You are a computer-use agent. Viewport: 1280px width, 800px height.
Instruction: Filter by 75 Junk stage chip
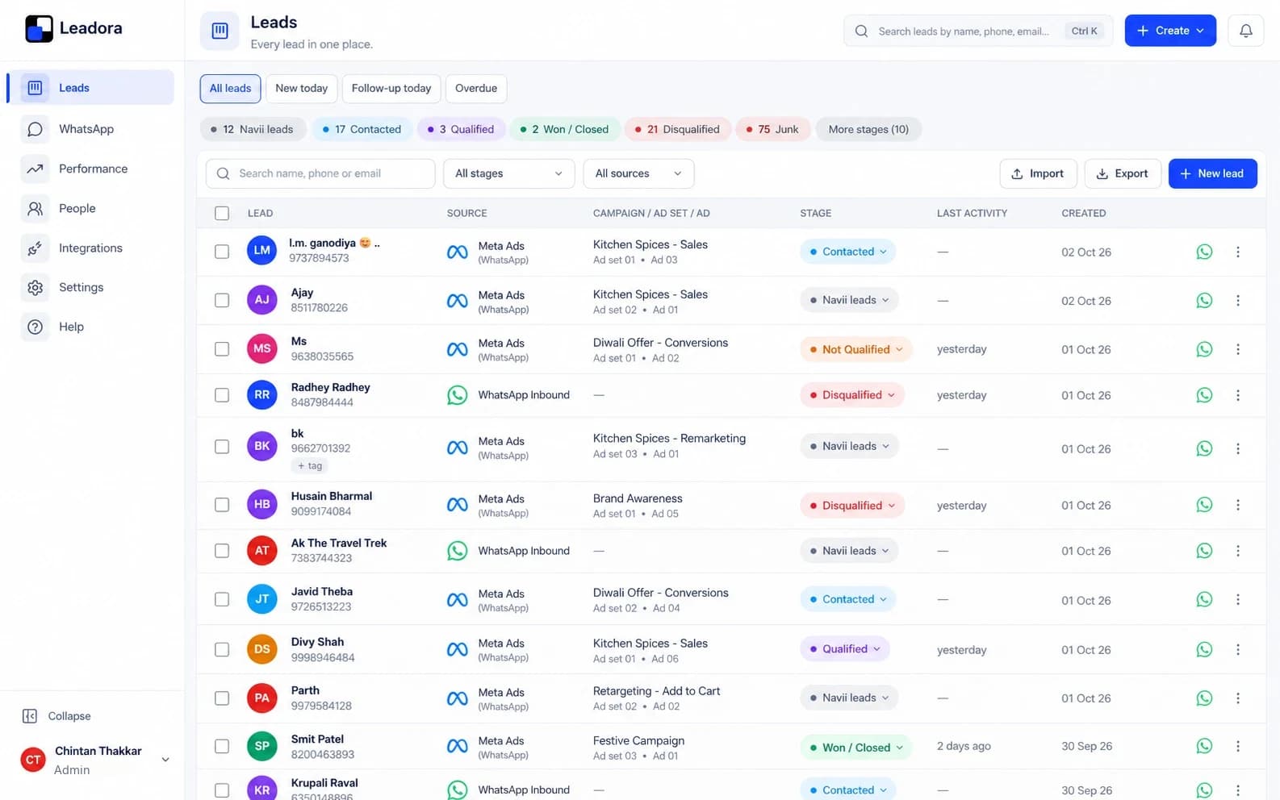click(x=772, y=129)
